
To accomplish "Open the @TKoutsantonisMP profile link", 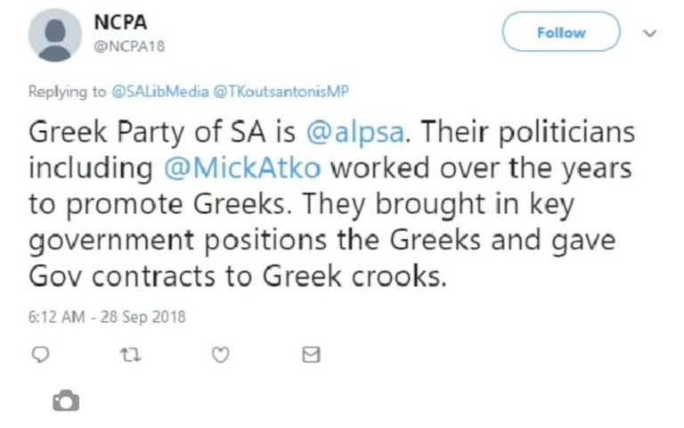I will 281,91.
